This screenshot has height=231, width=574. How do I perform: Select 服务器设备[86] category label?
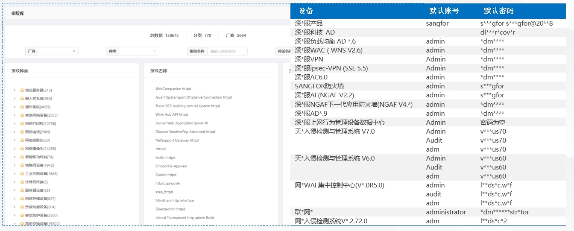(38, 190)
